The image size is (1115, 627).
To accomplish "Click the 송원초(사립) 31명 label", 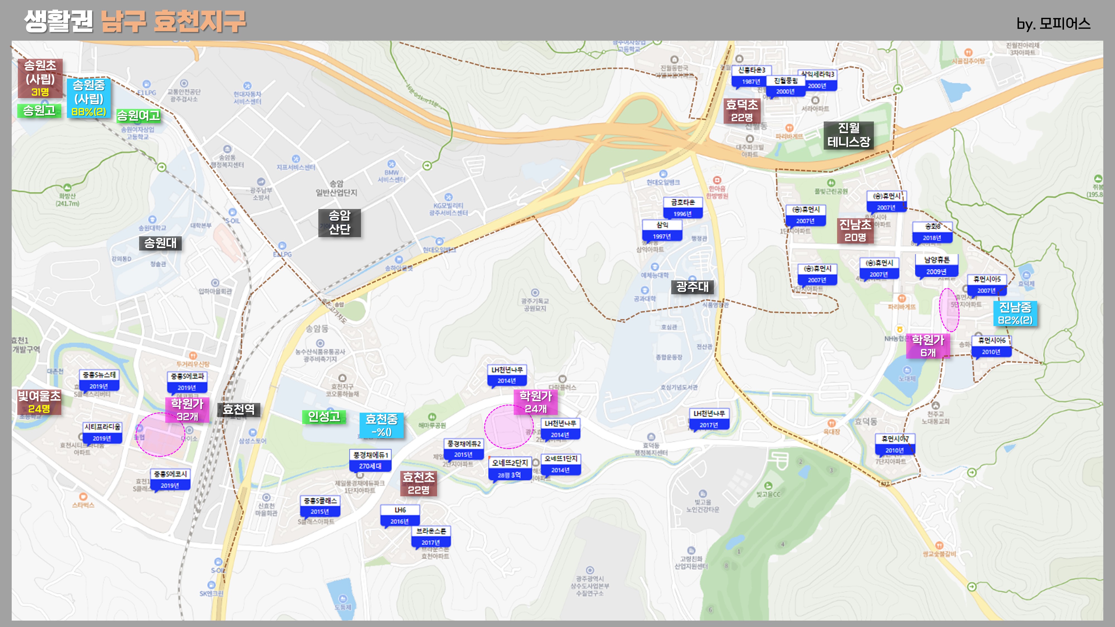I will click(x=40, y=78).
